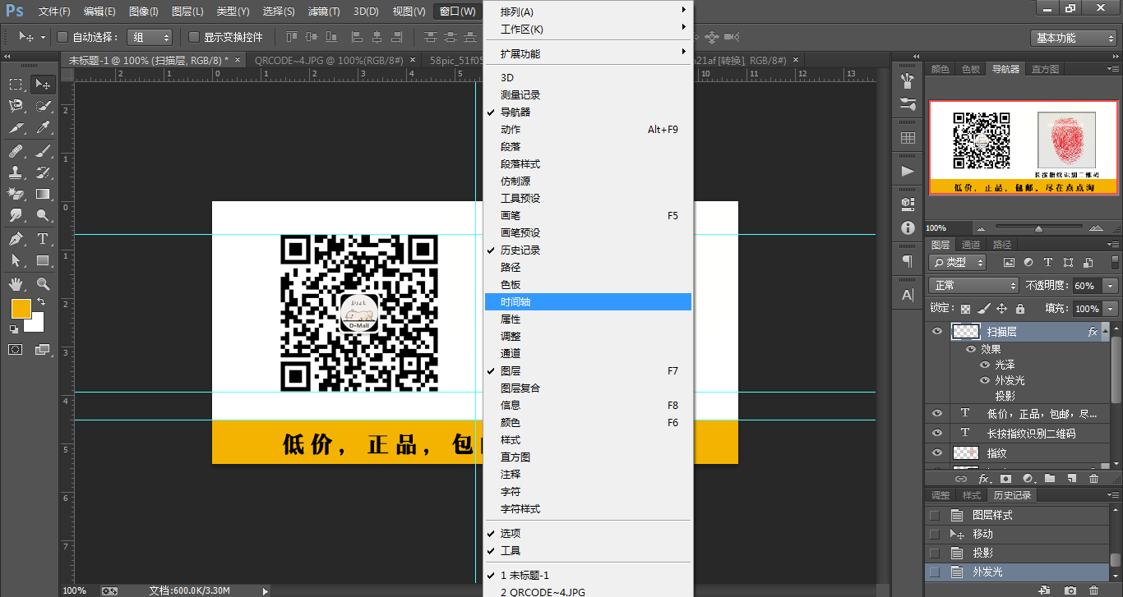Image resolution: width=1123 pixels, height=597 pixels.
Task: Expand the 工作区(K) submenu
Action: click(x=589, y=29)
